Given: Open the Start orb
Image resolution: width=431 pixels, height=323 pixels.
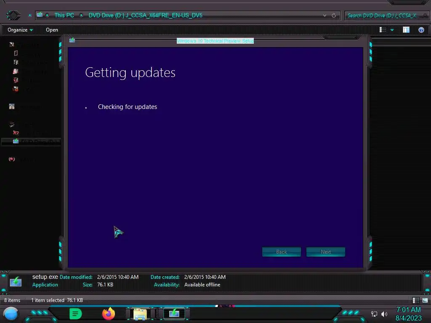Looking at the screenshot, I should (11, 314).
